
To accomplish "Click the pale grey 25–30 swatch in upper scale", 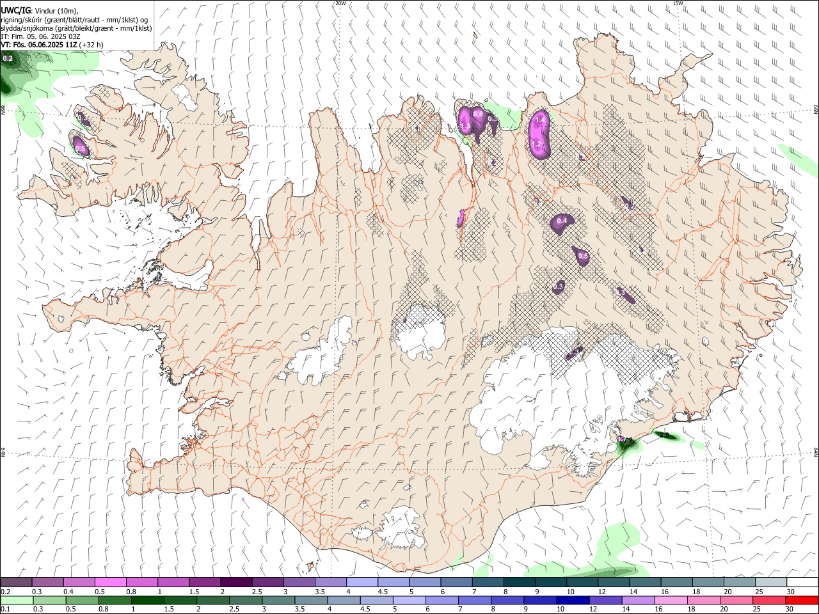I will point(772,583).
